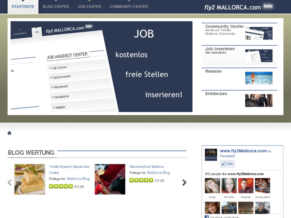Screen dimensions: 291x218
Task: Click the Community Center preview thumbnail
Action: (259, 33)
